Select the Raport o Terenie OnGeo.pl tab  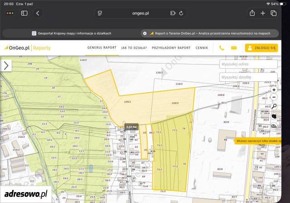tap(210, 33)
